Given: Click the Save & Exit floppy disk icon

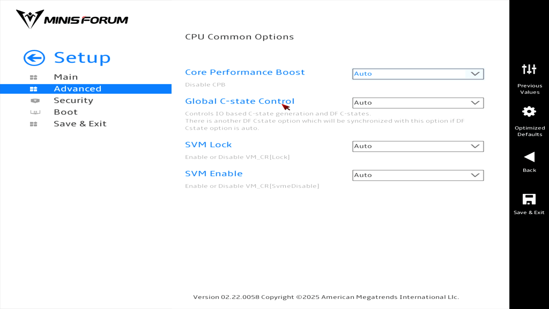Looking at the screenshot, I should [x=529, y=199].
